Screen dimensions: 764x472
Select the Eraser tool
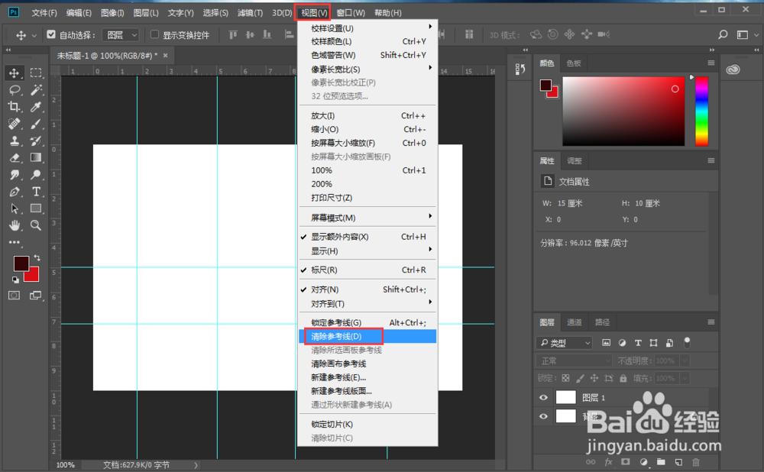click(14, 158)
